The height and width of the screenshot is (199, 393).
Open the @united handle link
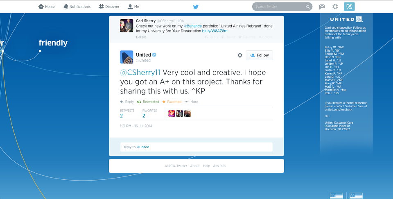point(143,61)
